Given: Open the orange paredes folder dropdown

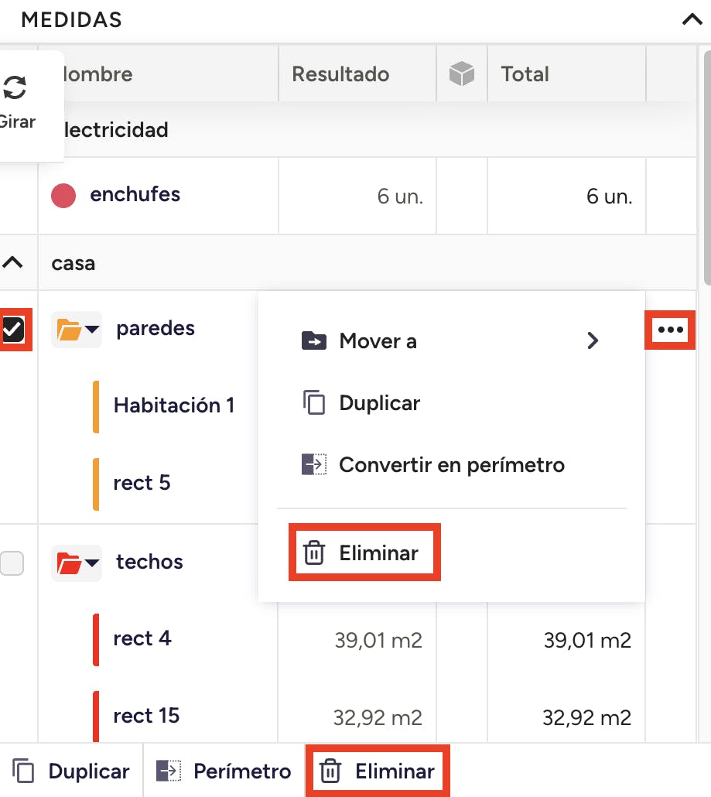Looking at the screenshot, I should coord(77,330).
